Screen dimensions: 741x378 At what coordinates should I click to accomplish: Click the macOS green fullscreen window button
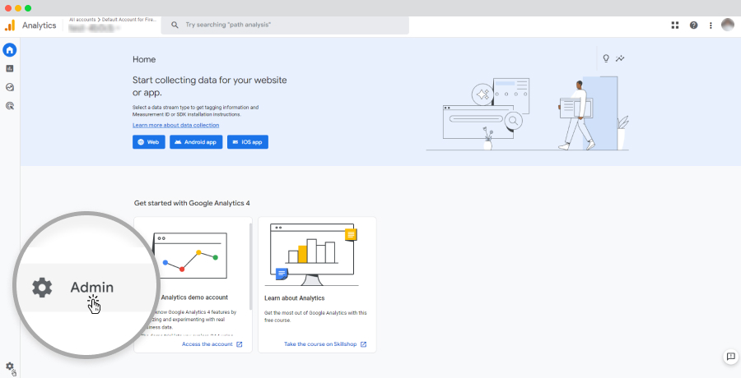pyautogui.click(x=28, y=8)
